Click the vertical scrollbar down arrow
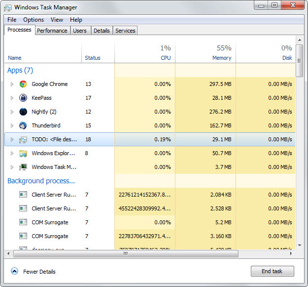Viewport: 308px width, 287px height. (x=300, y=246)
